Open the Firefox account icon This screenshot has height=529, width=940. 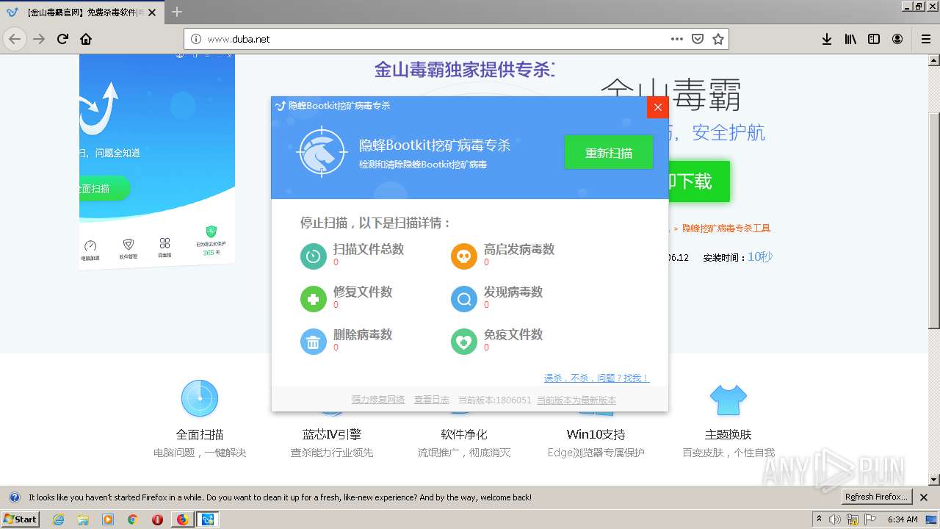(x=897, y=39)
